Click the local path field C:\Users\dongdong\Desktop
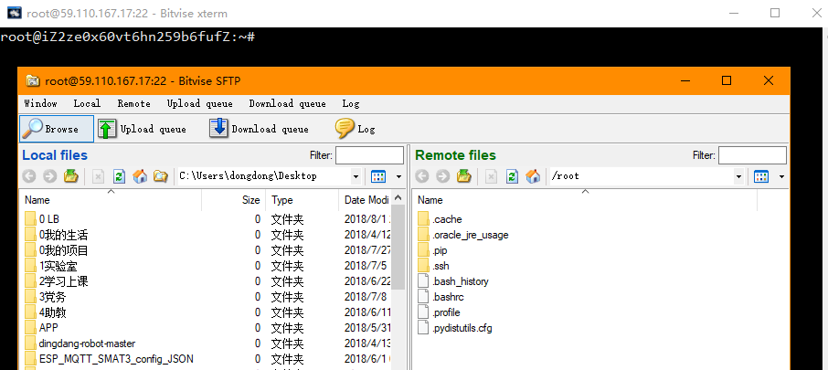Screen dimensions: 828x370 click(x=264, y=176)
